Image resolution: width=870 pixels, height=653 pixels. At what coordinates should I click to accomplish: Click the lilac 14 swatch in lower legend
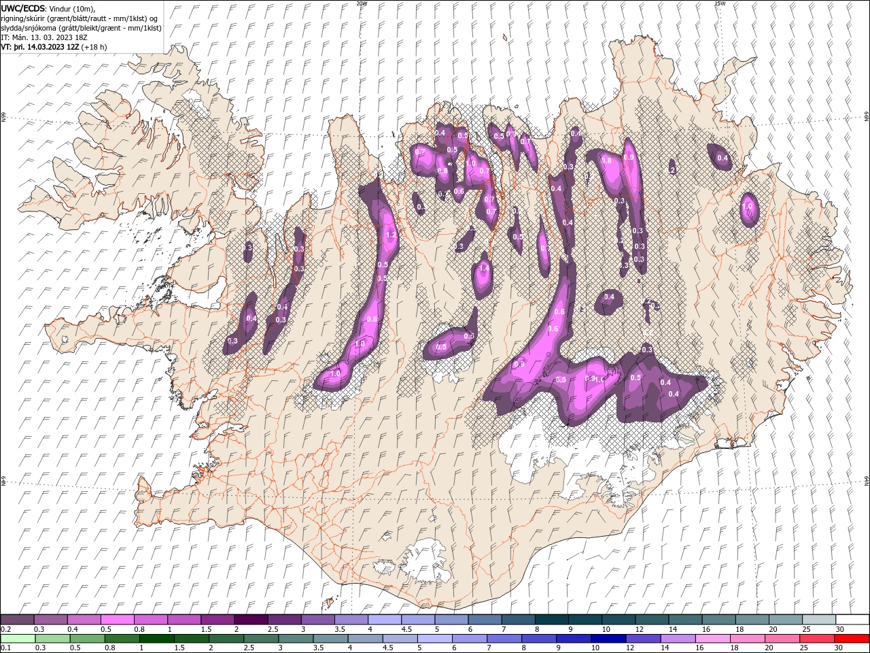pyautogui.click(x=678, y=639)
